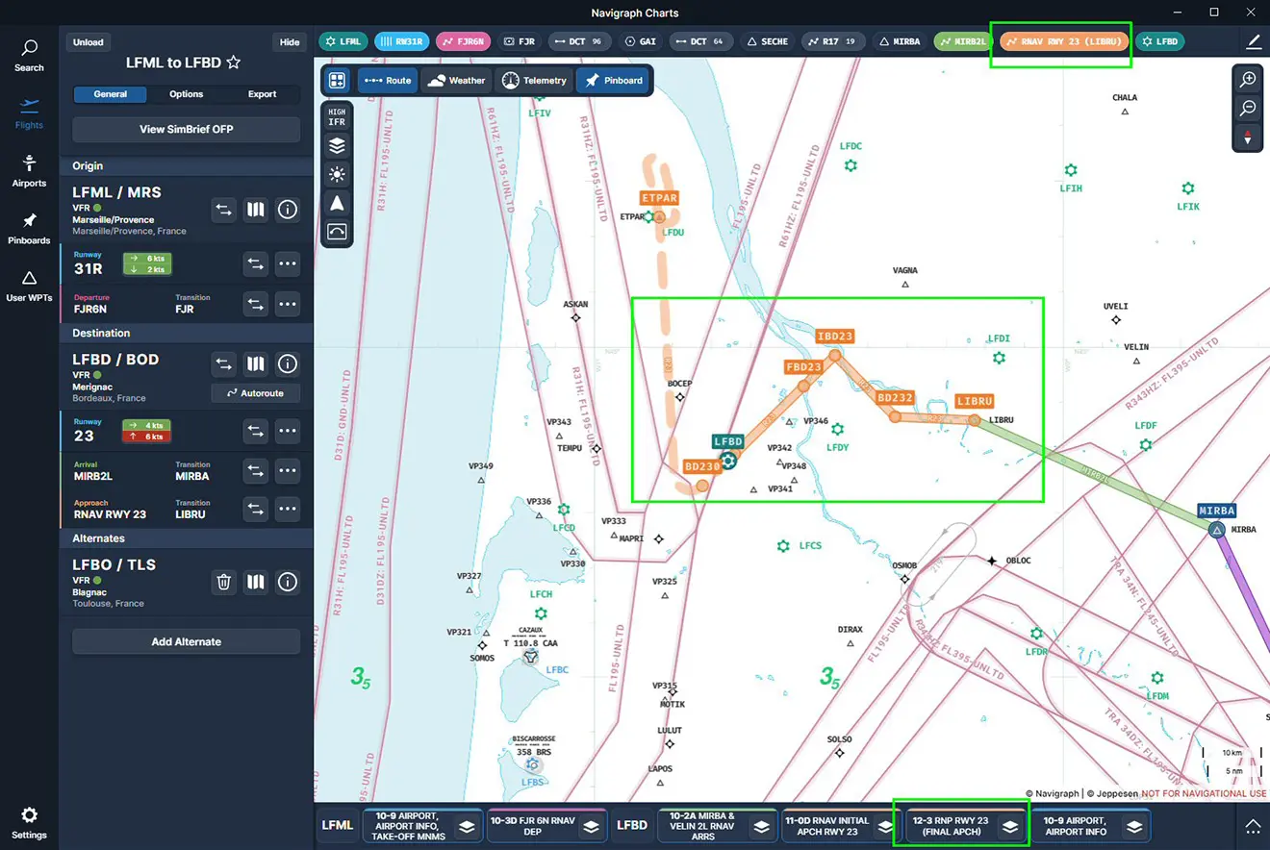Select the Options tab

point(187,94)
